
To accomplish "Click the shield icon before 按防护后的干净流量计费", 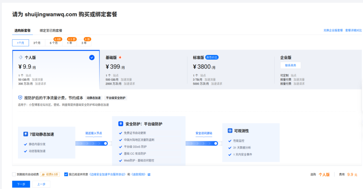I will point(20,98).
